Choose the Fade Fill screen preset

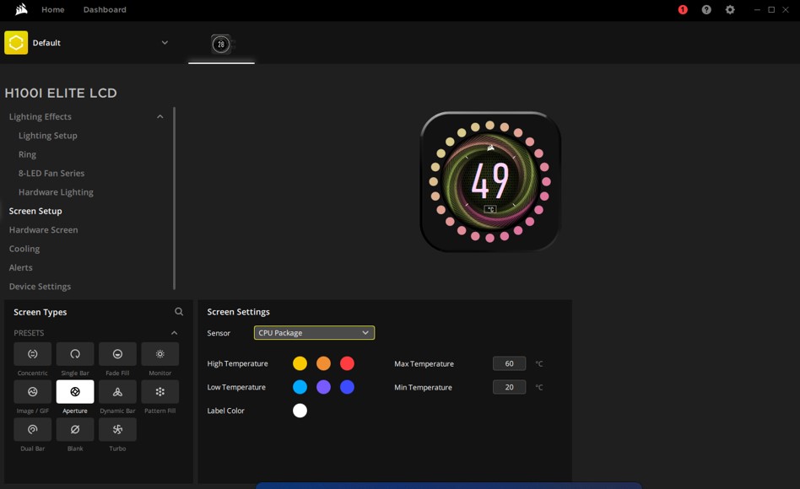click(x=117, y=354)
